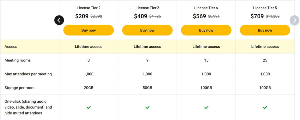Select the License Tier 4 heading
300x120 pixels.
tap(206, 8)
